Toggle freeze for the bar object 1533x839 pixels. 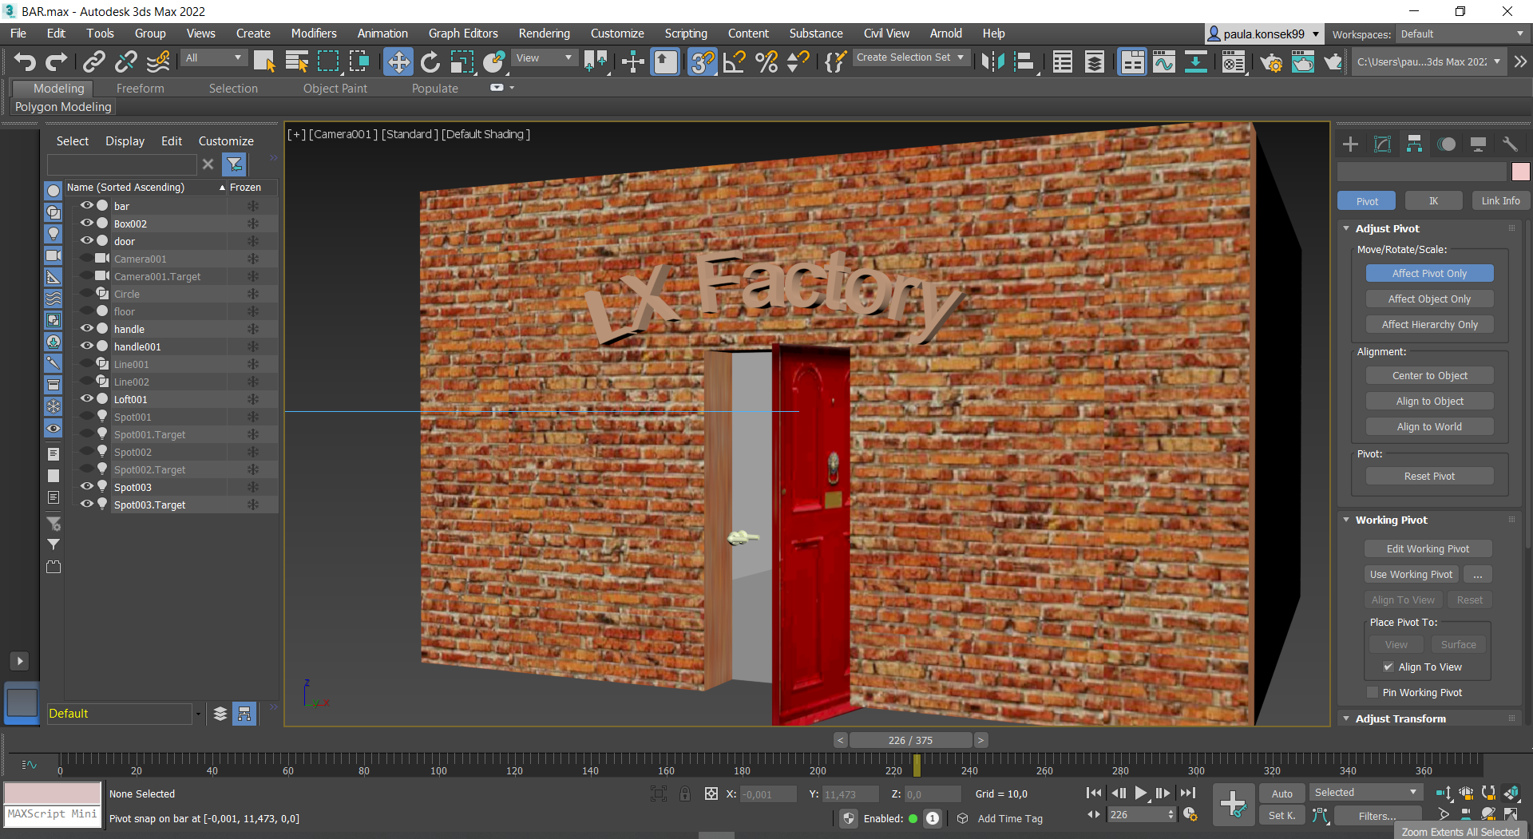(x=253, y=206)
